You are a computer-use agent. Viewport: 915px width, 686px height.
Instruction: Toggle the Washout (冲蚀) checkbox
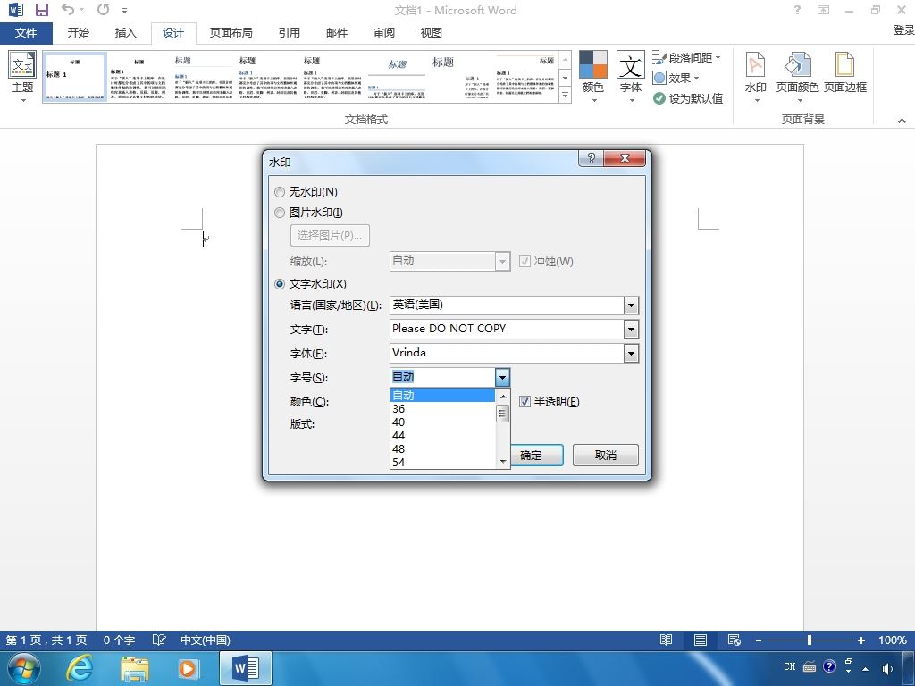[525, 262]
